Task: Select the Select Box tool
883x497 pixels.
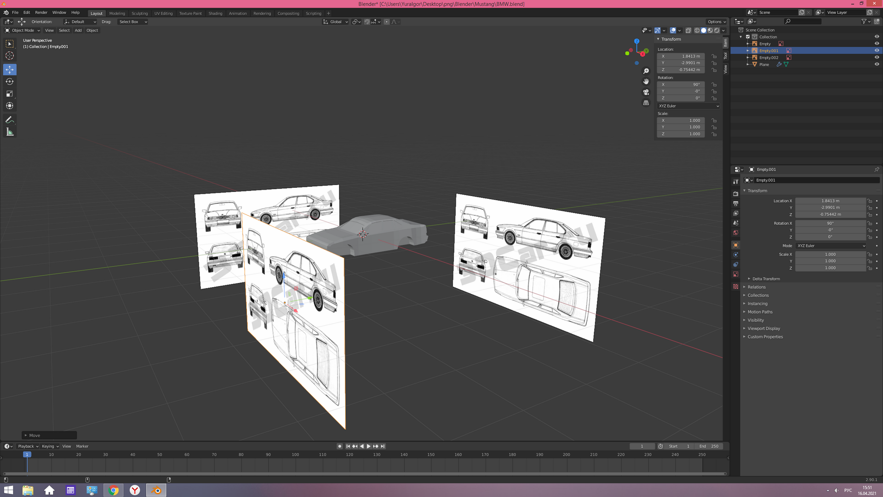Action: (x=10, y=44)
